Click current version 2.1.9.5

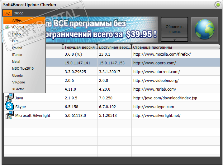coord(71,98)
